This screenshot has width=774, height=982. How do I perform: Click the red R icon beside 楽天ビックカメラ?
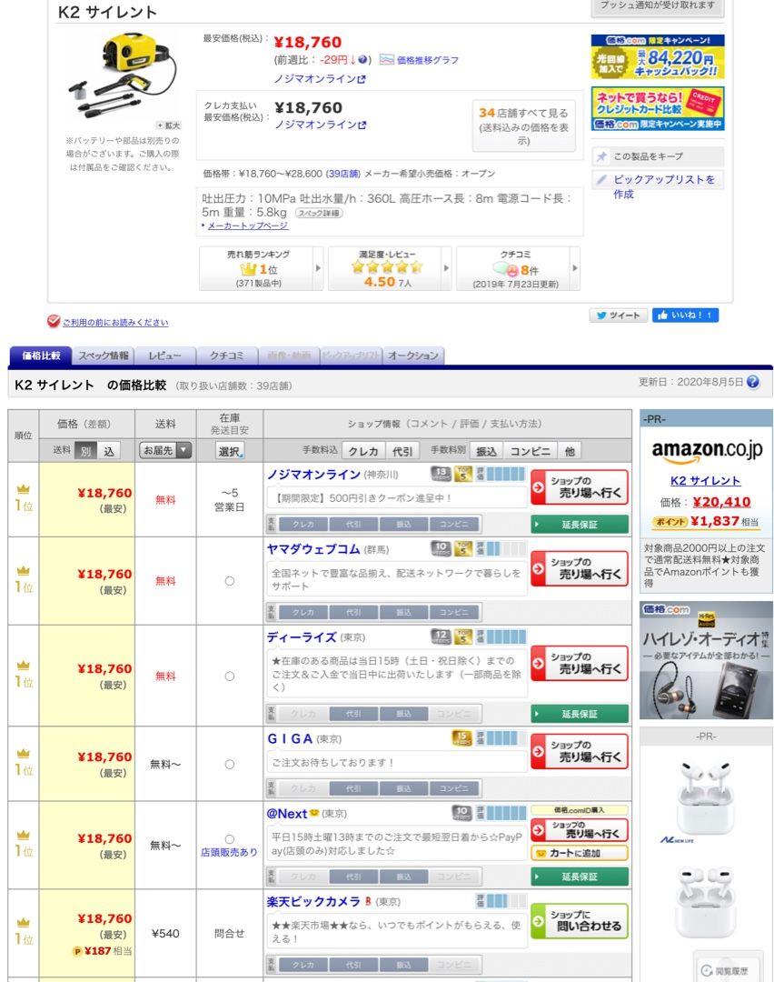(369, 901)
